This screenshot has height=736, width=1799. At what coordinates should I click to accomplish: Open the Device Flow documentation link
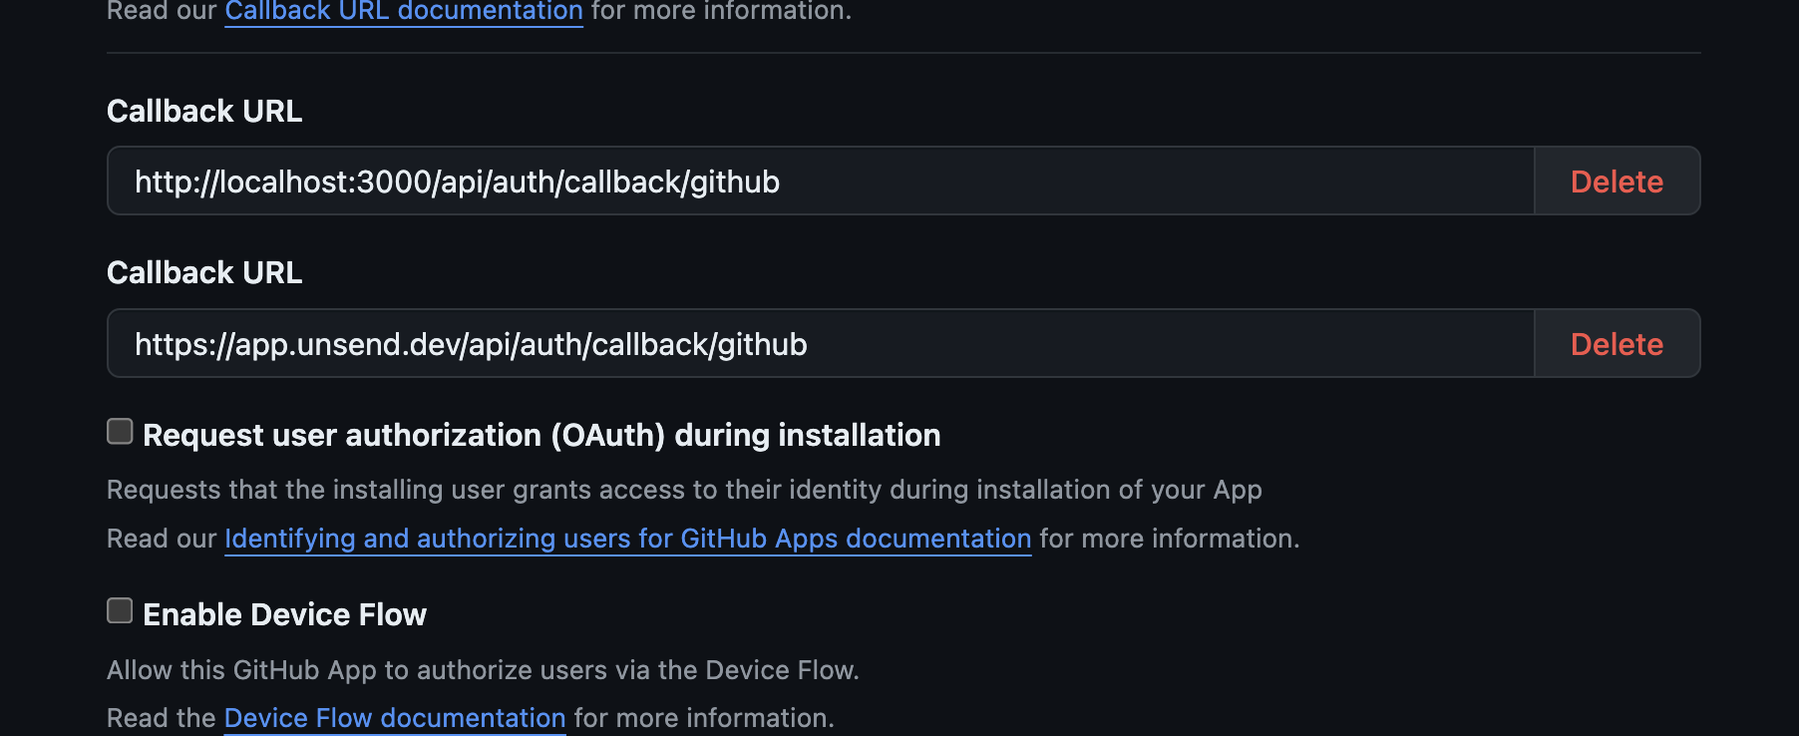[395, 718]
